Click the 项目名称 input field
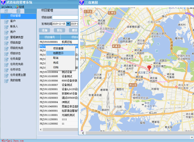The height and width of the screenshot is (142, 194). click(65, 17)
